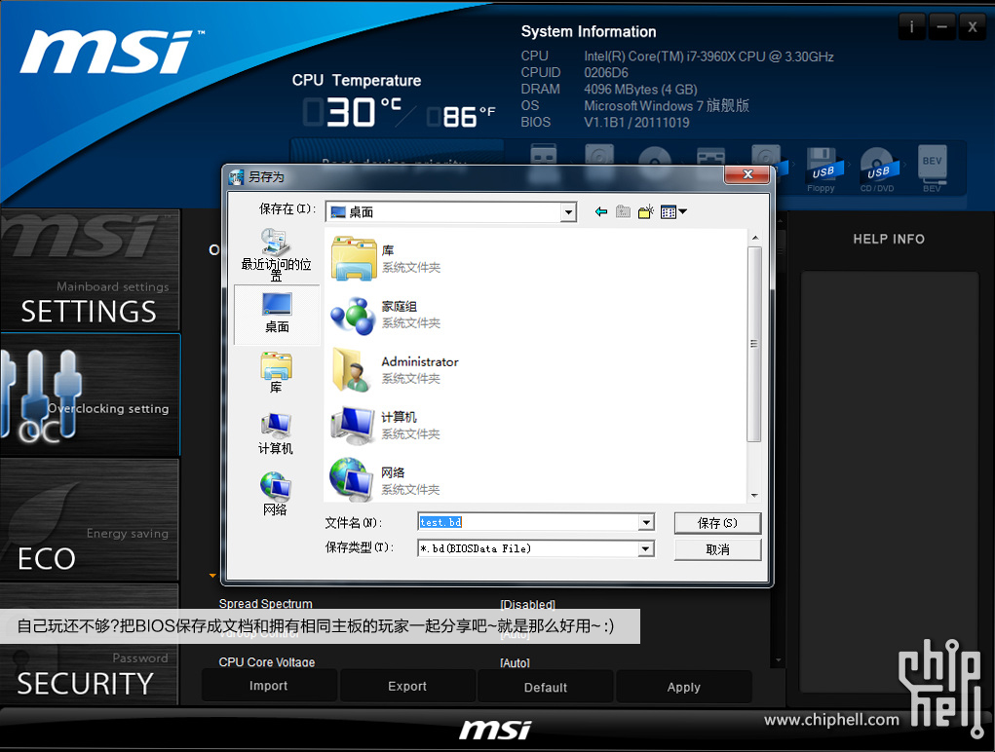The image size is (995, 752).
Task: Open the 库 system folder in file list
Action: point(386,259)
